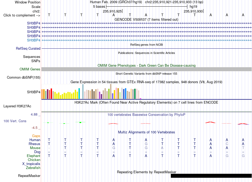
Task: Open Publications: Sequences in Scientific Articles title
Action: [146, 53]
